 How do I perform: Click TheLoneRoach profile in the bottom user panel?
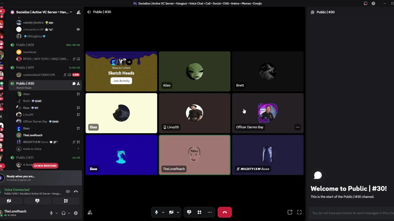[23, 213]
